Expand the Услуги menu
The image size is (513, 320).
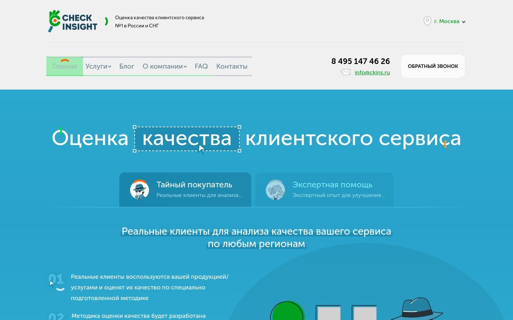98,66
